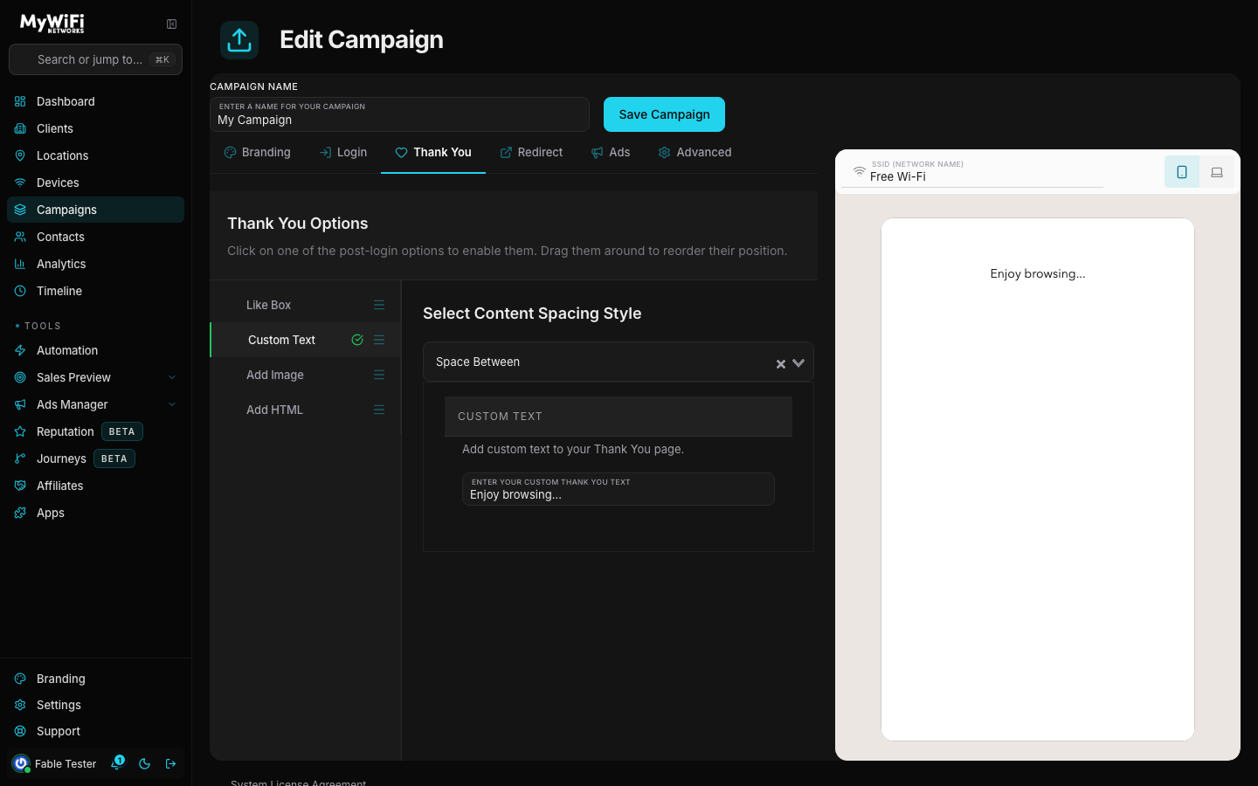Click the campaign name input field
Screen dimensions: 1258x786
(x=399, y=114)
